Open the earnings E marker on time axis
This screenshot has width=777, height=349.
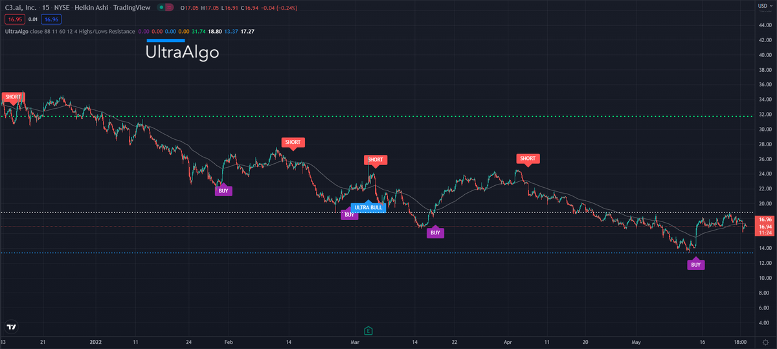coord(368,330)
